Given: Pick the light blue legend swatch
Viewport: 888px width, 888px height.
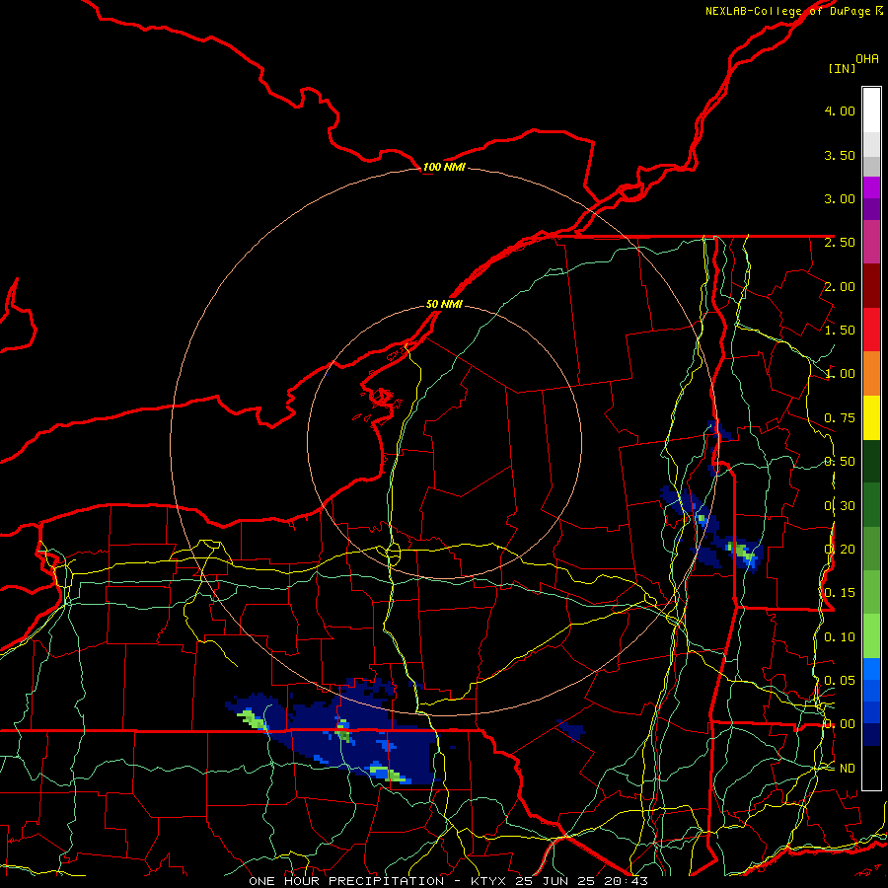Looking at the screenshot, I should coord(871,669).
